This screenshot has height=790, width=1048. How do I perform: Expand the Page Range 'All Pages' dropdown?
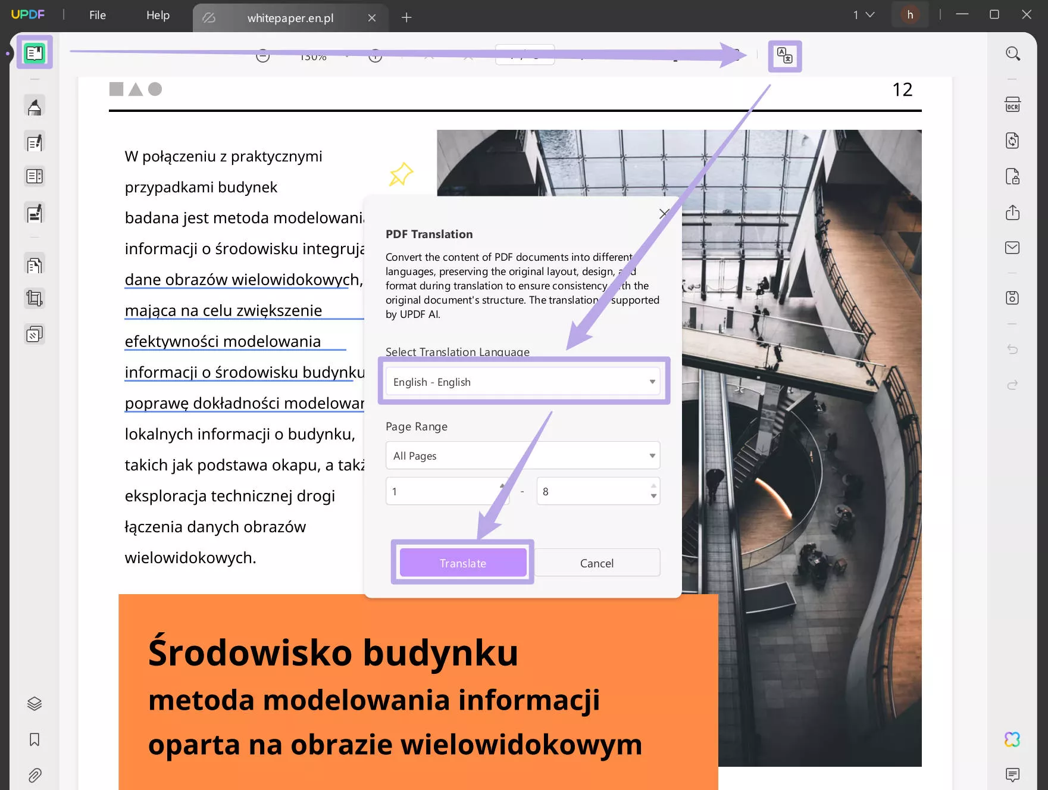(x=523, y=455)
